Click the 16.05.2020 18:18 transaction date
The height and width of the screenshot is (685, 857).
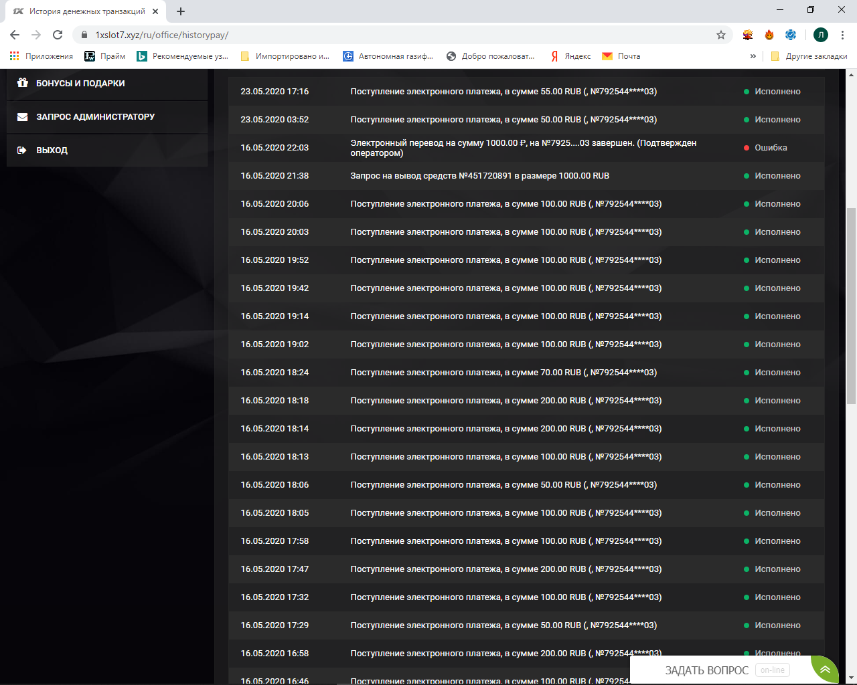[x=275, y=401]
